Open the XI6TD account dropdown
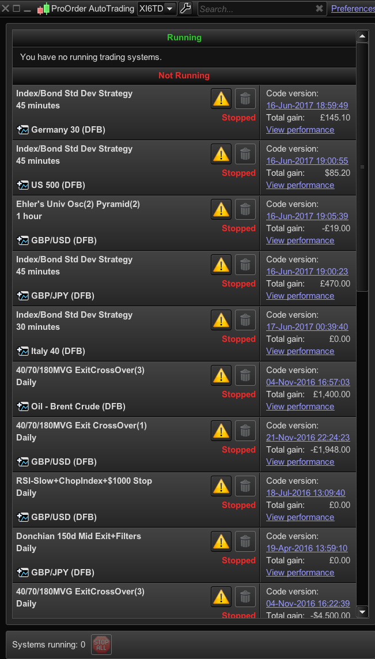Viewport: 375px width, 659px height. pos(157,9)
